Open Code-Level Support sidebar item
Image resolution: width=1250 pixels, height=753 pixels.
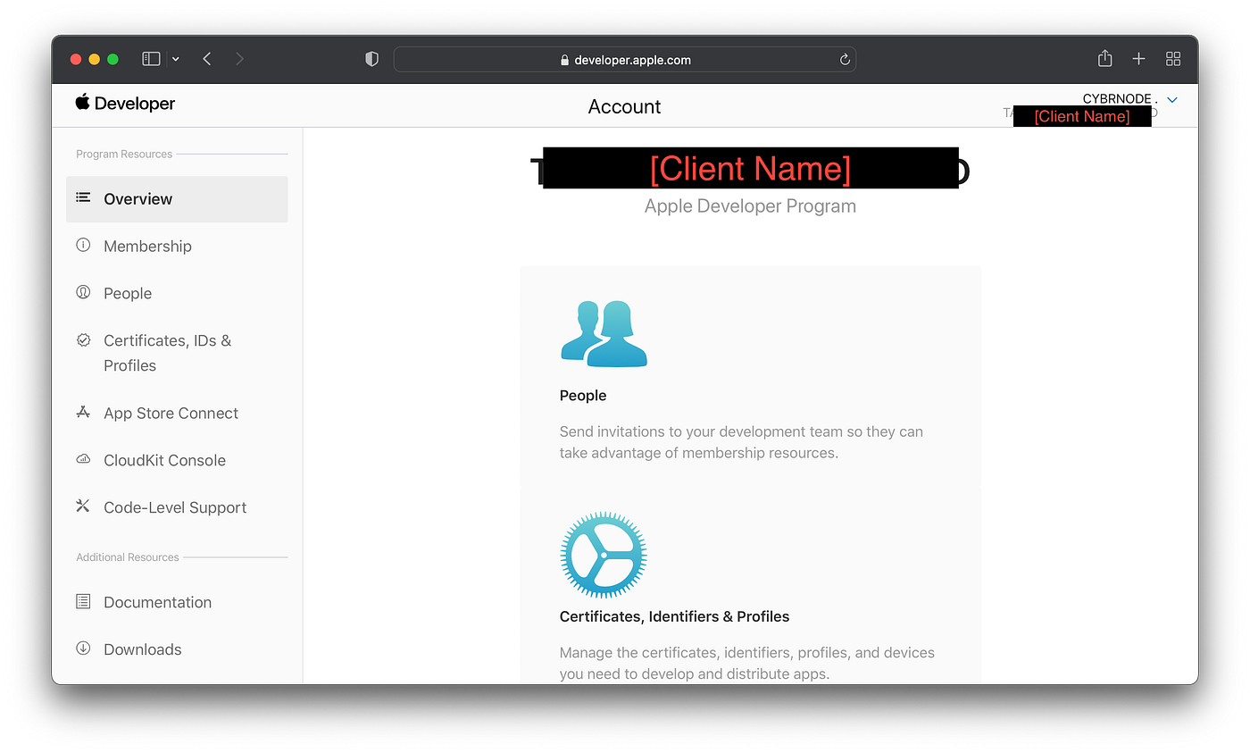coord(177,507)
